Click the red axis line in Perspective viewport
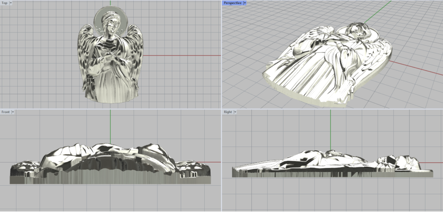443x212 pixels. coord(415,69)
